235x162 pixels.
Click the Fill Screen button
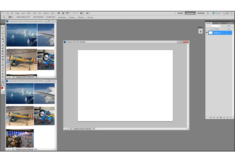pos(81,17)
